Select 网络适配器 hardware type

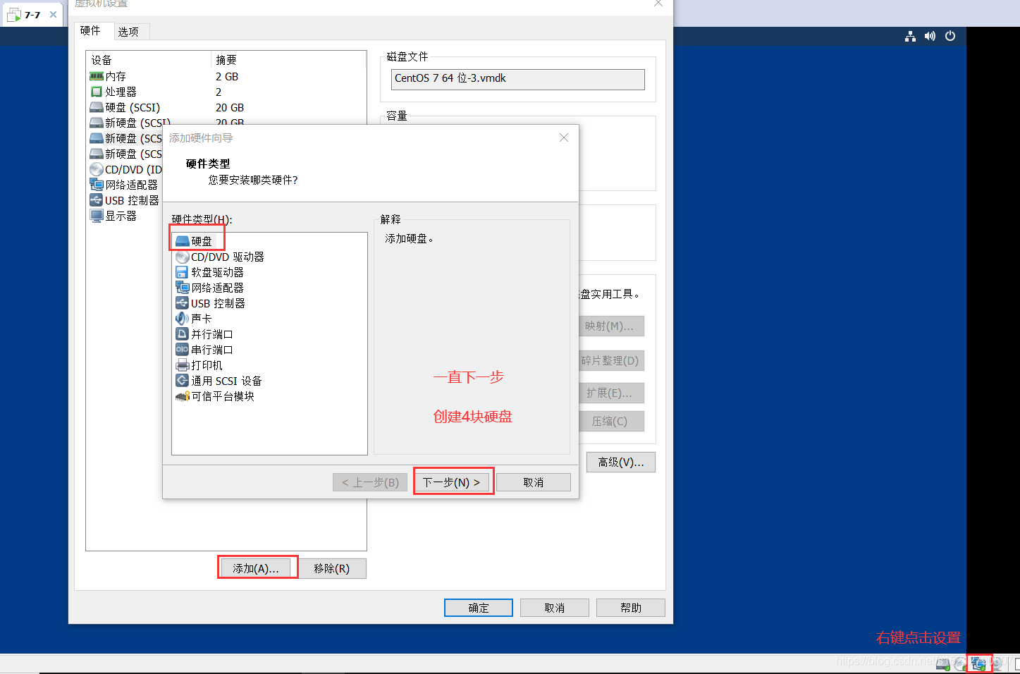(216, 287)
